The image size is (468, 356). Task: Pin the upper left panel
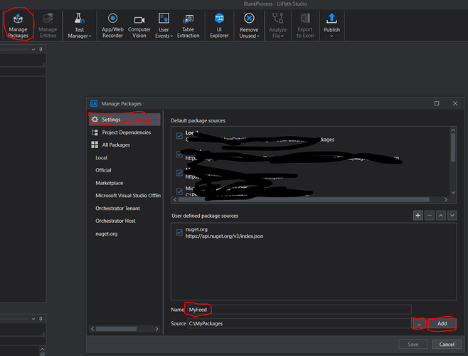(41, 49)
